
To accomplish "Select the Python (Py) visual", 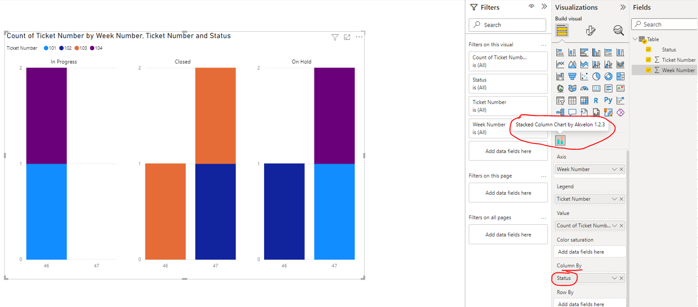I will click(x=608, y=100).
